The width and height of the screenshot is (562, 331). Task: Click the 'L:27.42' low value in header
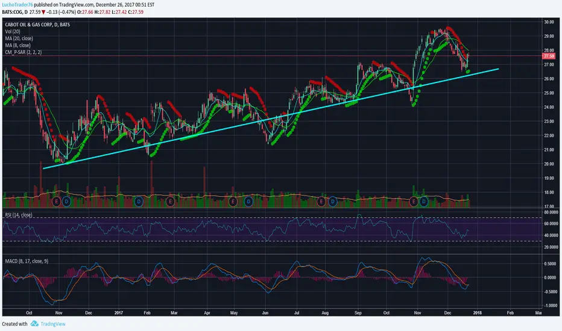[x=119, y=12]
